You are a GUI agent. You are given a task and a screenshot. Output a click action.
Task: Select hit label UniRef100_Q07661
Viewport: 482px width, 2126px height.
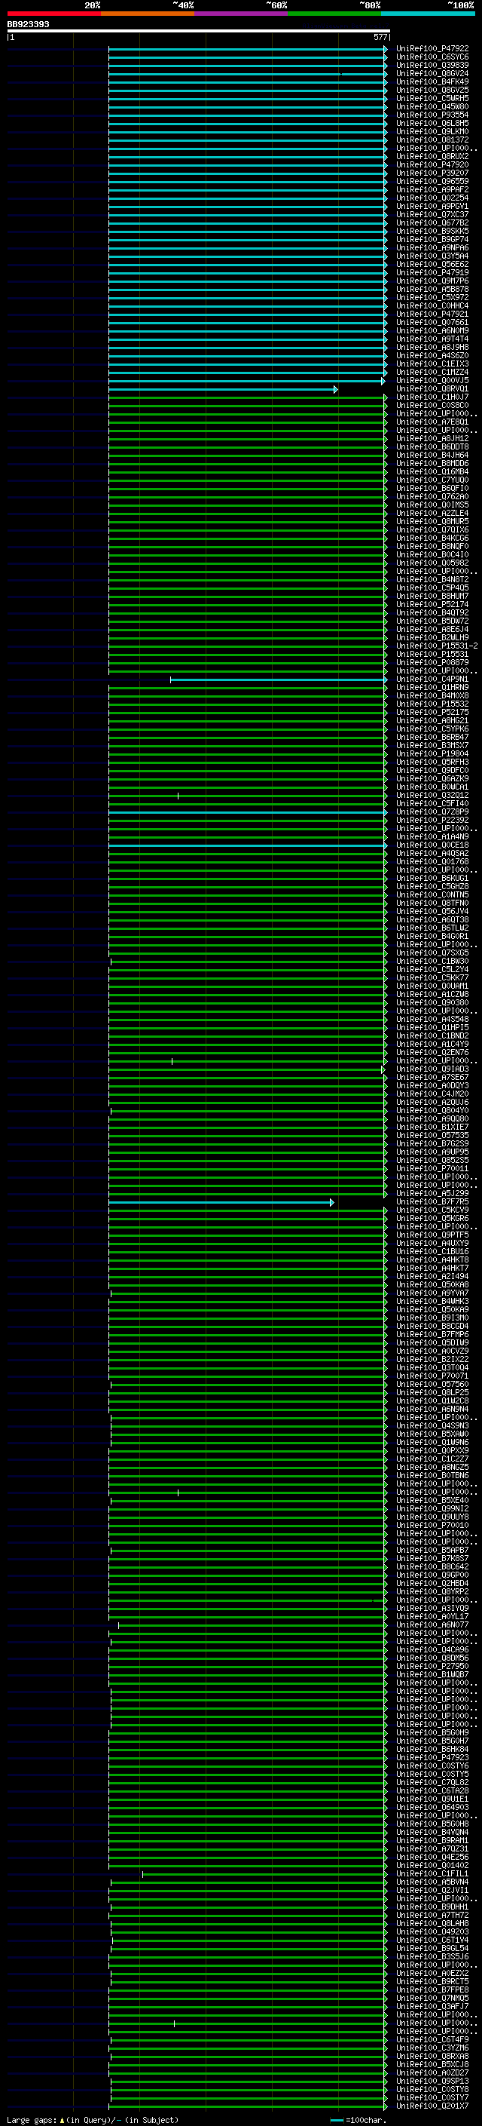click(x=432, y=323)
